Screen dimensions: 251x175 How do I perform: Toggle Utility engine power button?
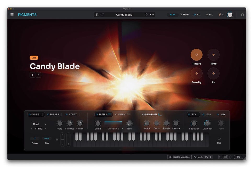pos(66,115)
